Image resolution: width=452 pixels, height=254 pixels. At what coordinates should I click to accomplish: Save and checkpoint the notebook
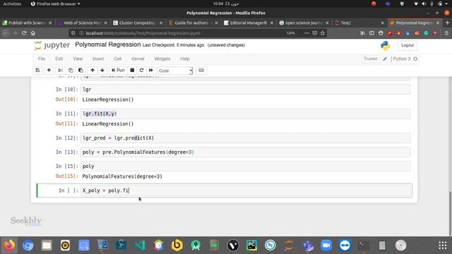(37, 71)
